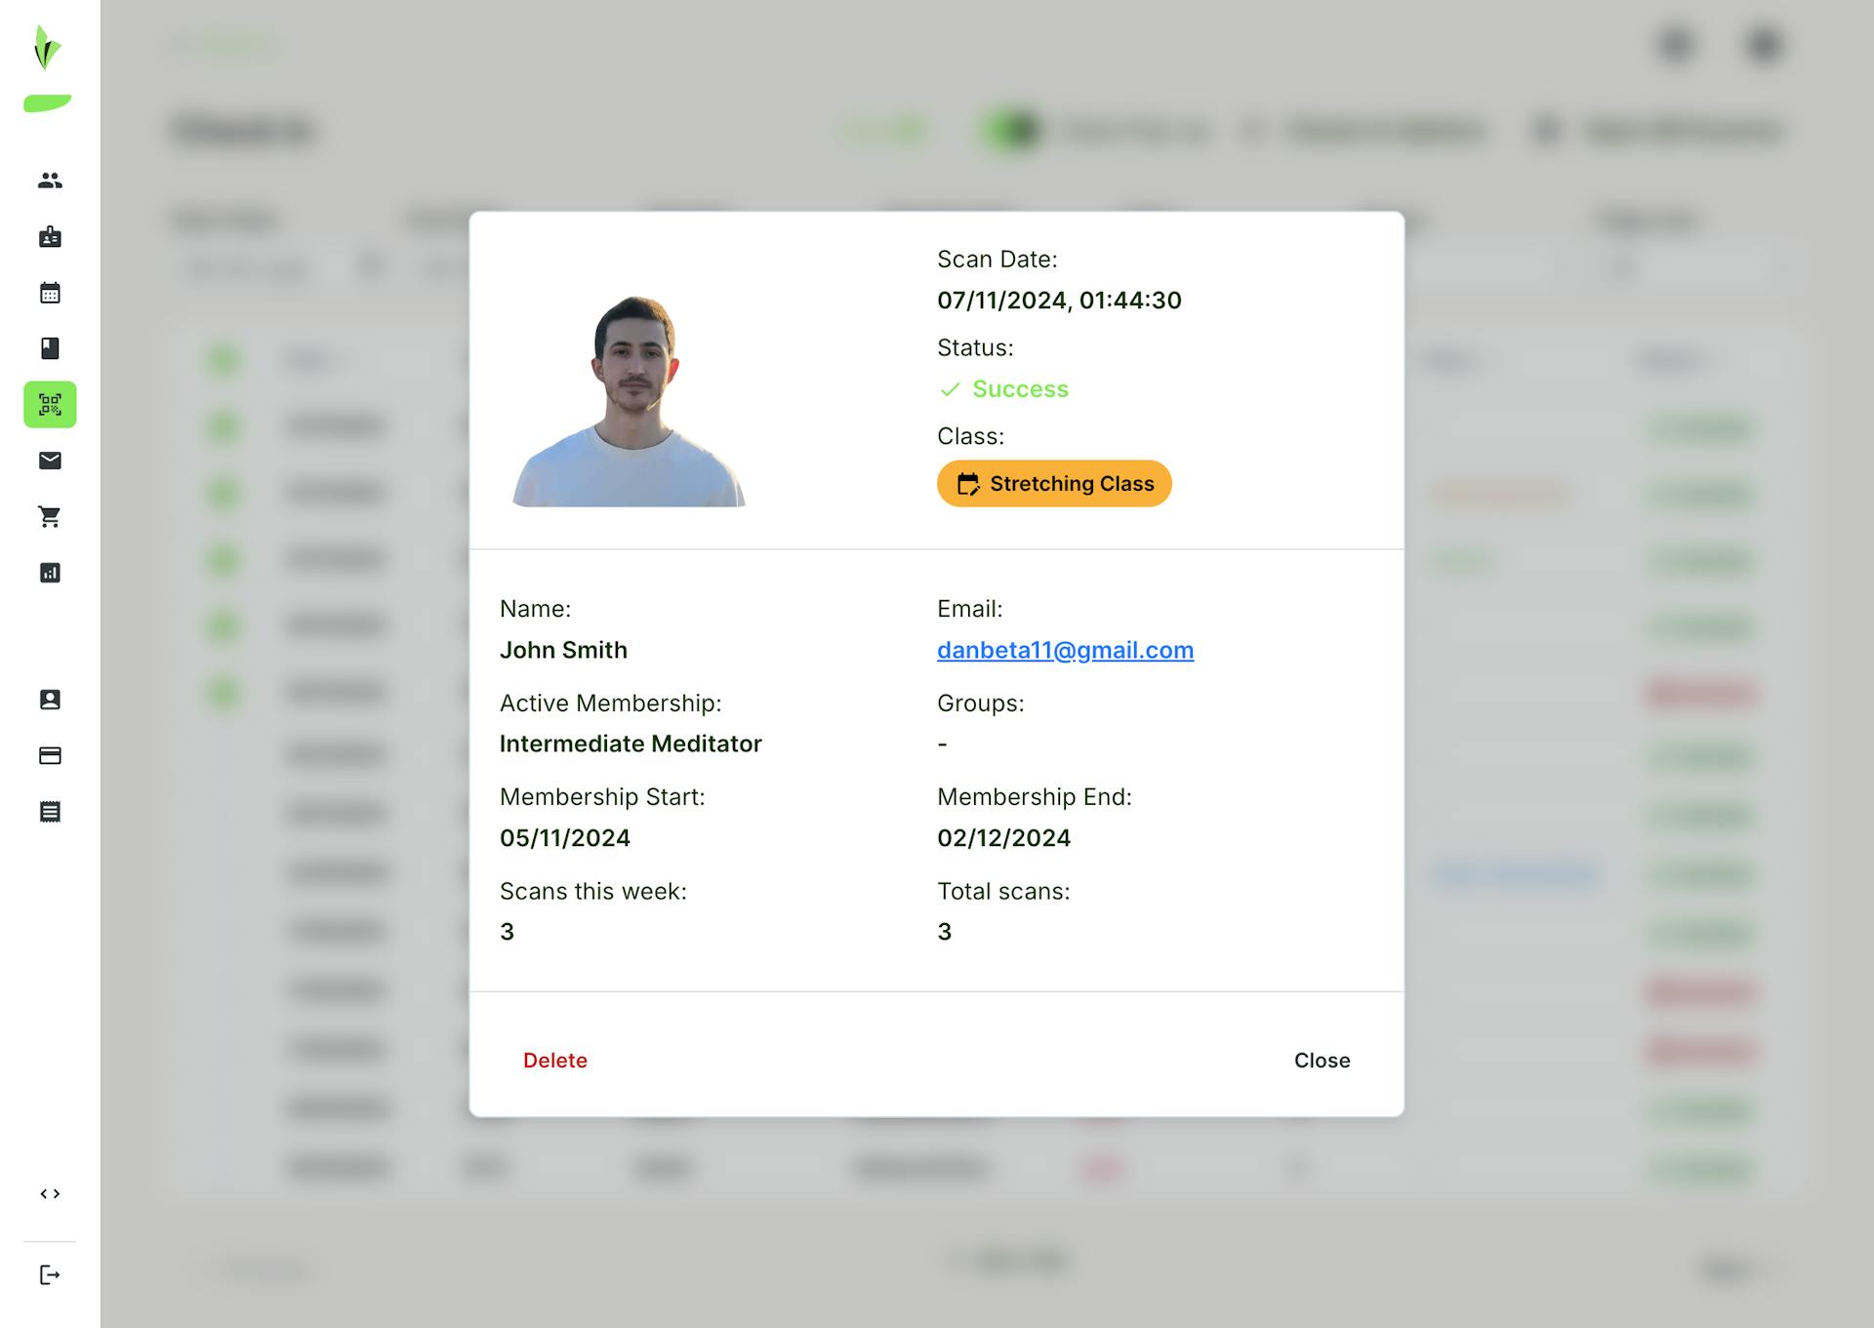This screenshot has width=1874, height=1328.
Task: Open the Members section in the sidebar
Action: (50, 180)
